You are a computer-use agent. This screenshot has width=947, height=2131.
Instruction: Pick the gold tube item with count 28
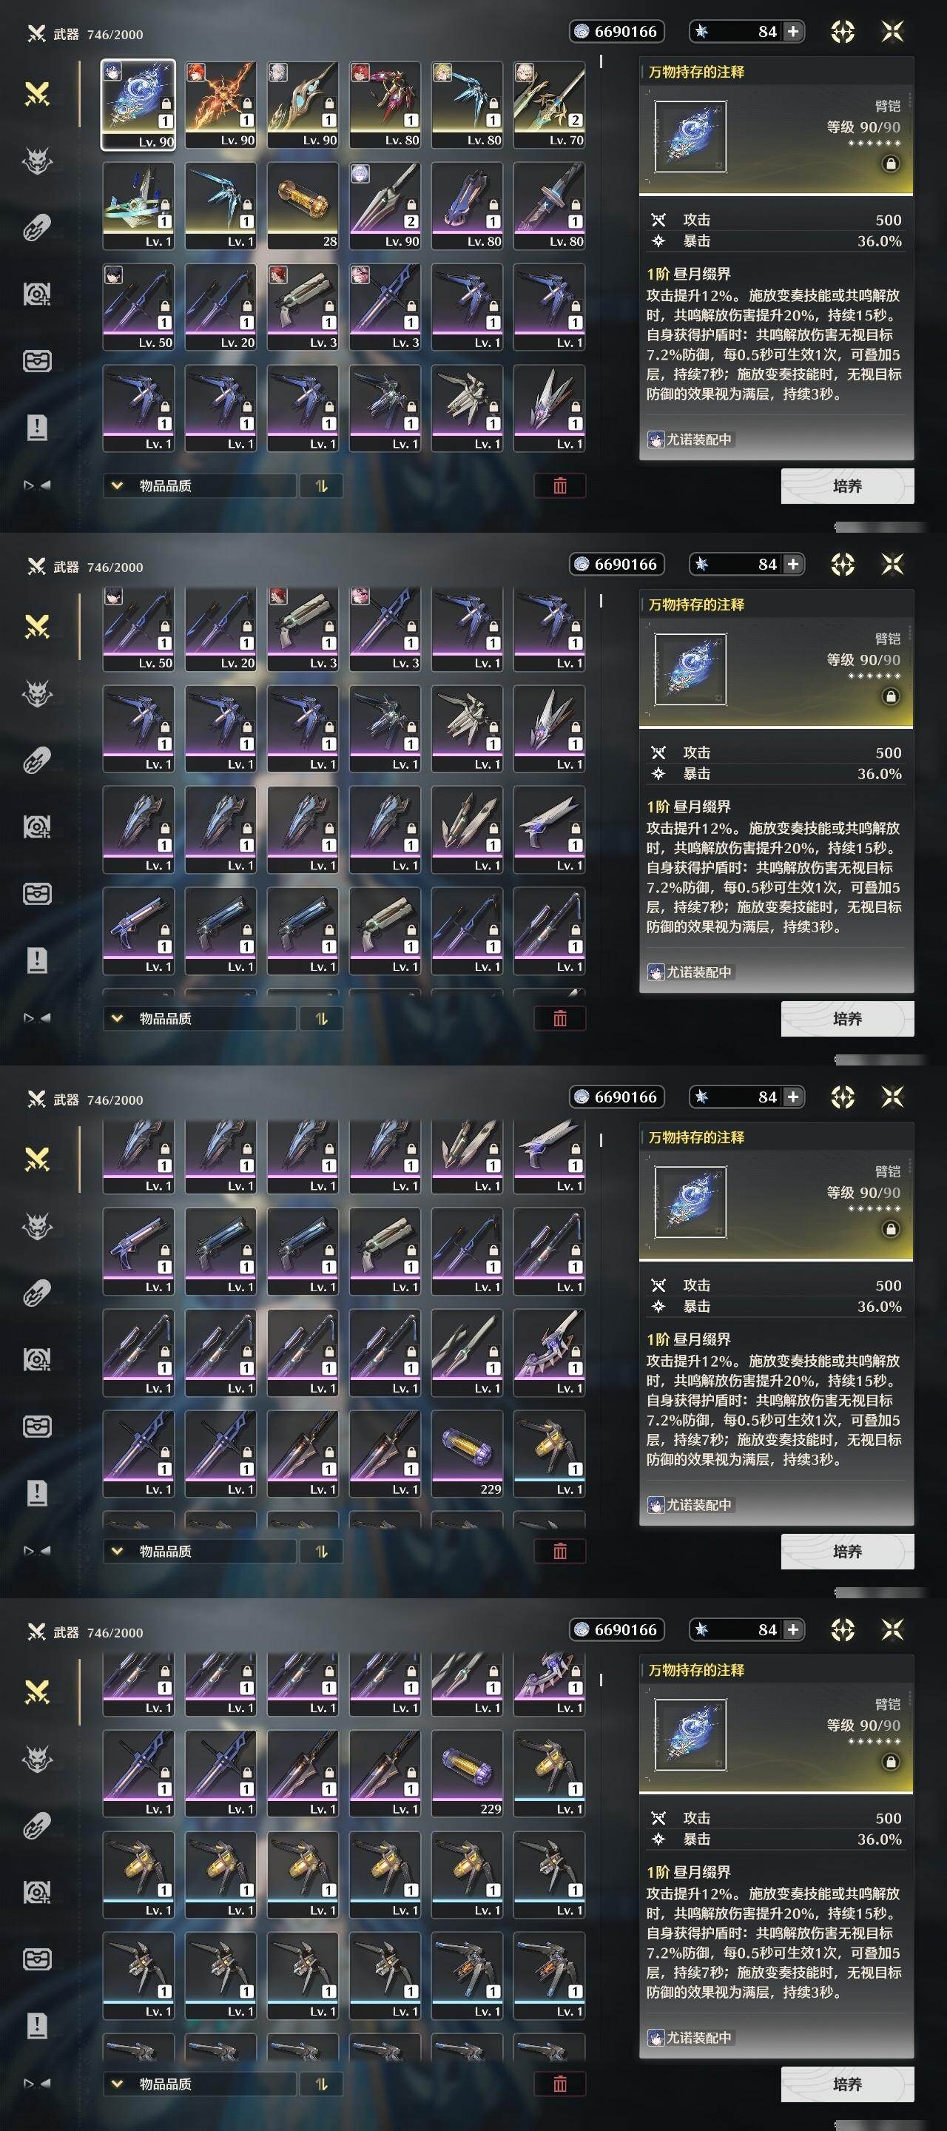[x=303, y=205]
